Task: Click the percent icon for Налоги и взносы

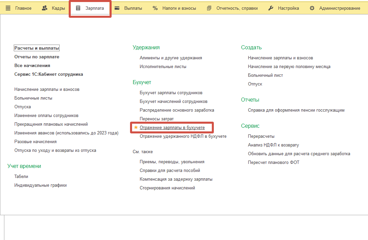Action: point(155,8)
